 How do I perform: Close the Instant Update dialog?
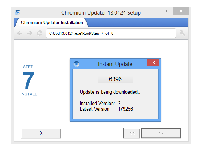[x=153, y=62]
